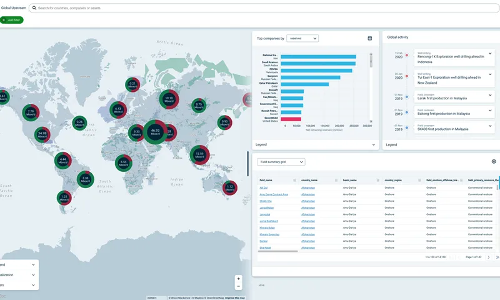This screenshot has width=500, height=300.
Task: Open the field_name column menu icon
Action: point(295,180)
